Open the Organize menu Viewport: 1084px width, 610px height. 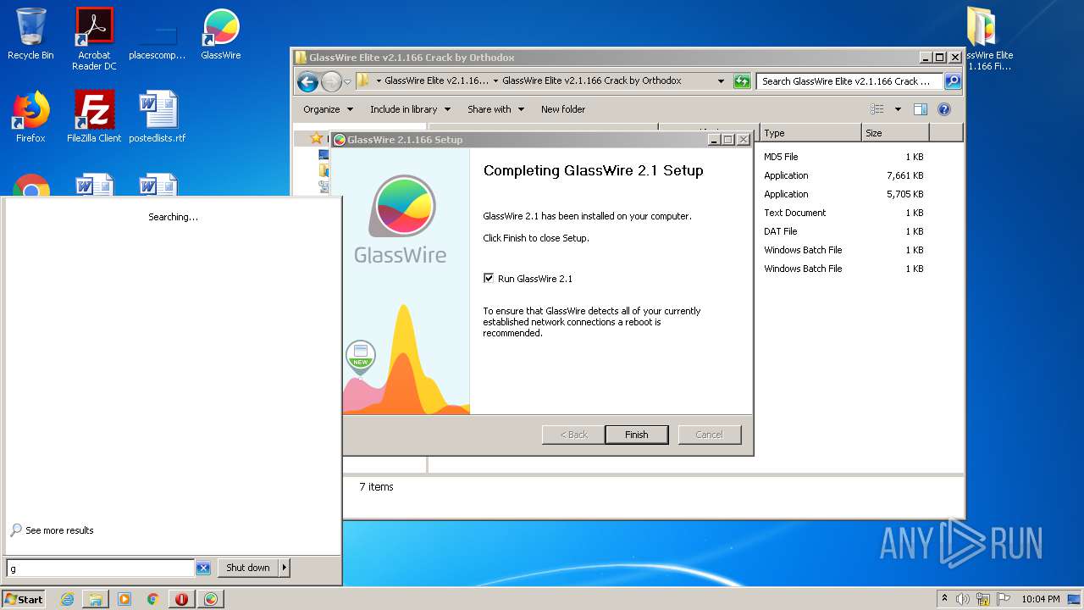328,109
